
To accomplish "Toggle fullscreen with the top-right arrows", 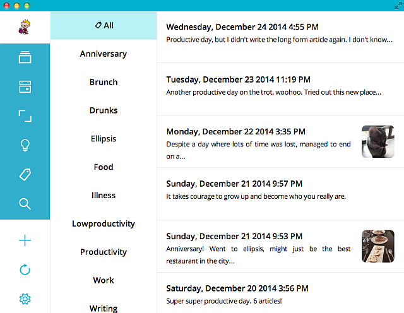I will point(398,5).
